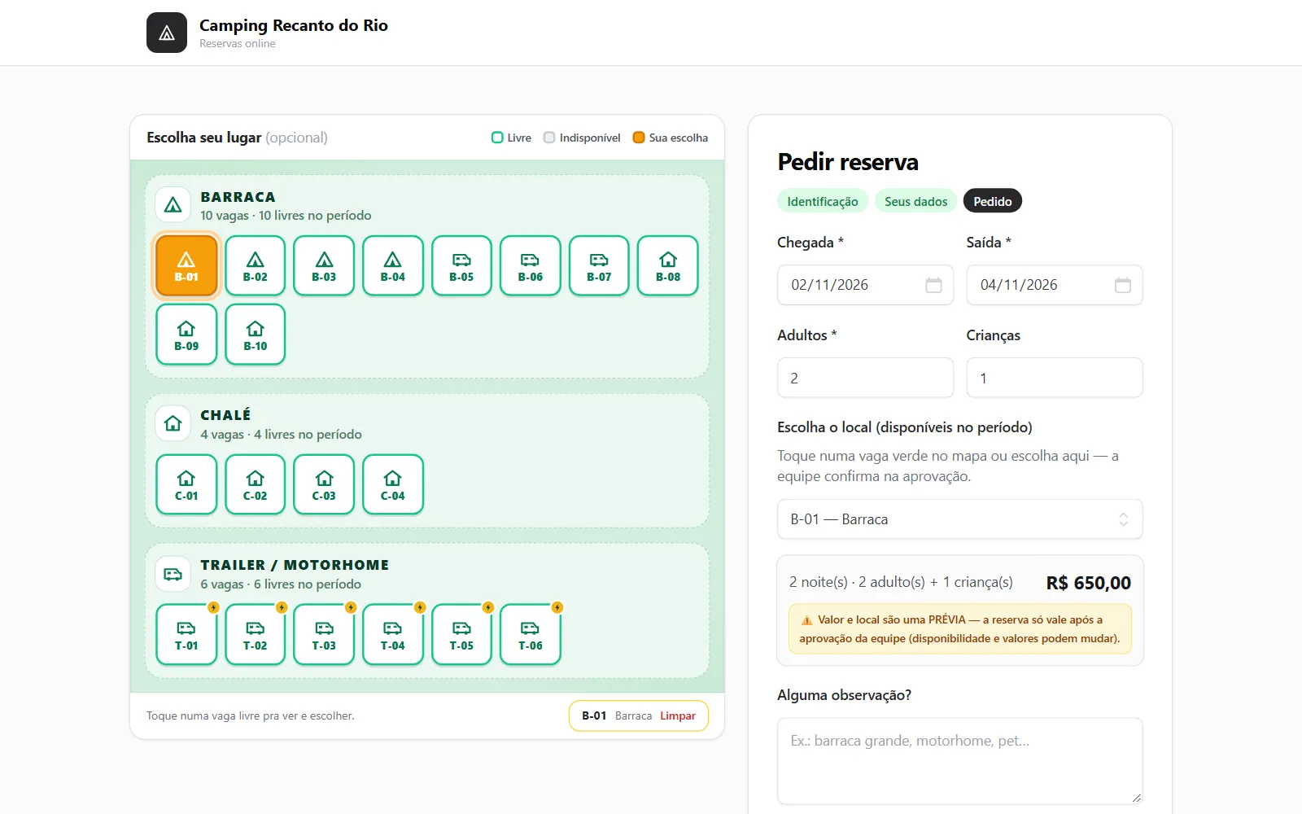Pick spot B-10 on the map
The image size is (1302, 814).
256,335
